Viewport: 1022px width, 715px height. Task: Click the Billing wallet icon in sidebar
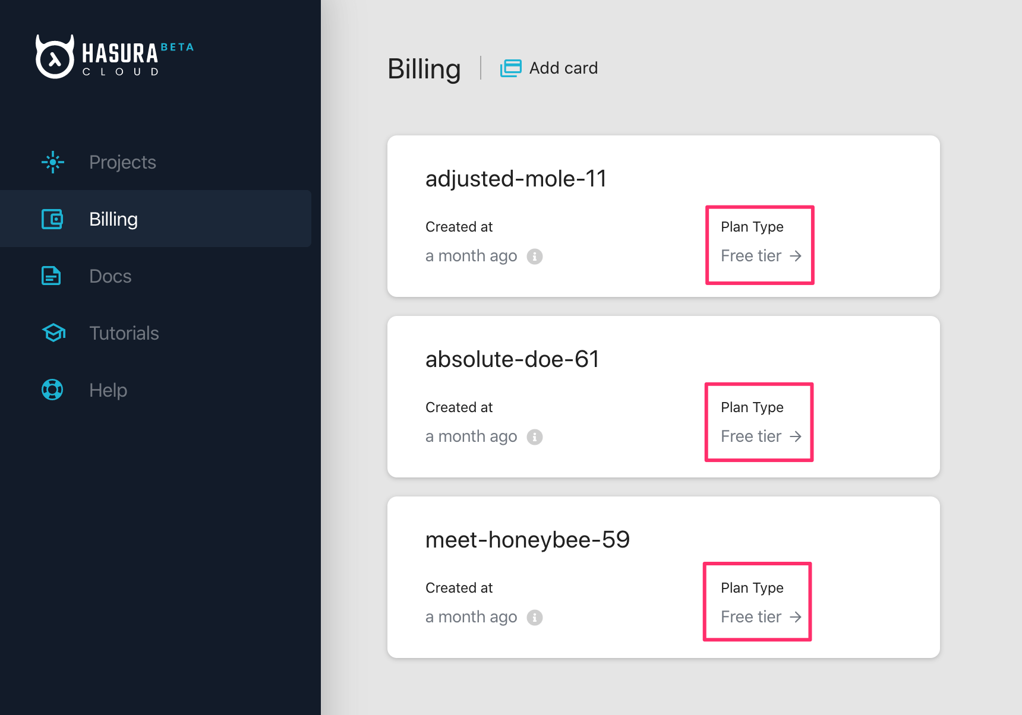pyautogui.click(x=52, y=219)
